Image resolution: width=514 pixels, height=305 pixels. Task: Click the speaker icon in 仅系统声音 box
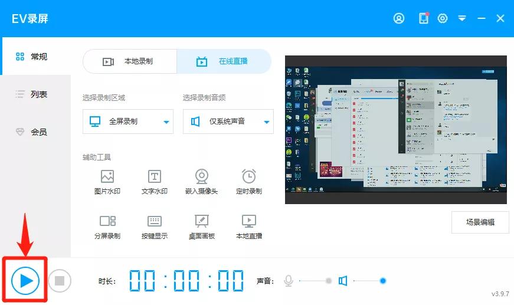(x=195, y=122)
